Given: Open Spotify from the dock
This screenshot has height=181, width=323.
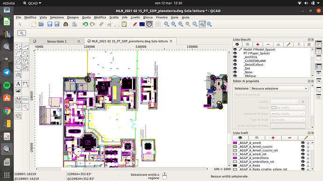Looking at the screenshot, I should coord(7,85).
